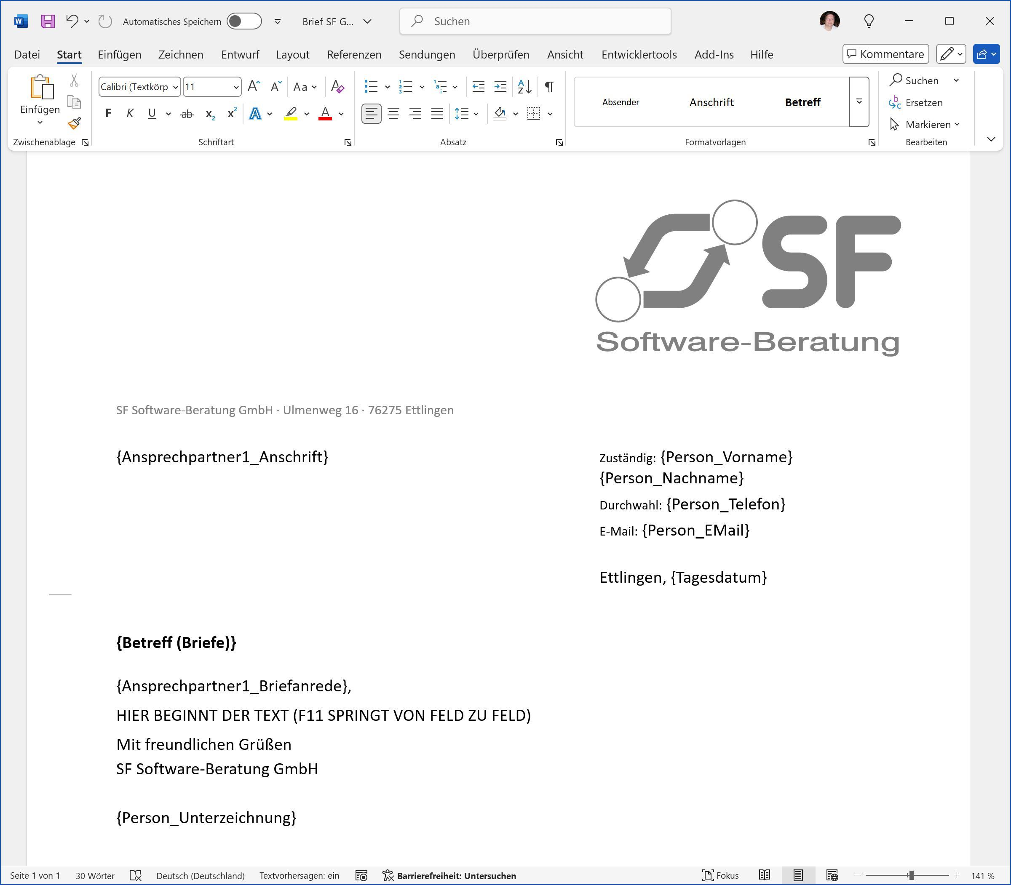
Task: Customize Quick Access Toolbar dropdown
Action: [278, 21]
